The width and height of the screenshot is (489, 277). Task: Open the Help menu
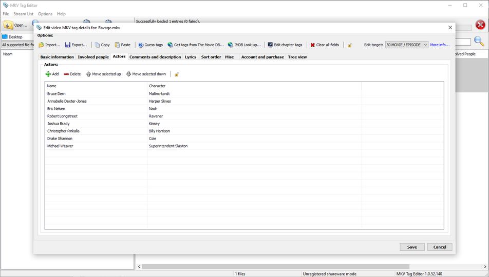(x=62, y=14)
